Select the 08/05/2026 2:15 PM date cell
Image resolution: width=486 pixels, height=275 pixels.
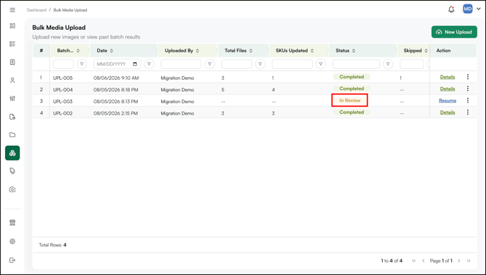point(115,113)
